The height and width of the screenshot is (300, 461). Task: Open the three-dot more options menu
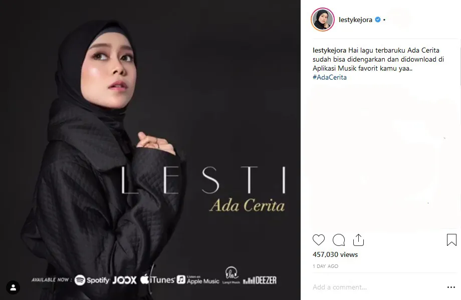pos(451,287)
